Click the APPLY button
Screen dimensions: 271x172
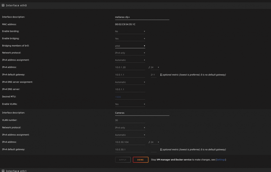click(x=123, y=160)
